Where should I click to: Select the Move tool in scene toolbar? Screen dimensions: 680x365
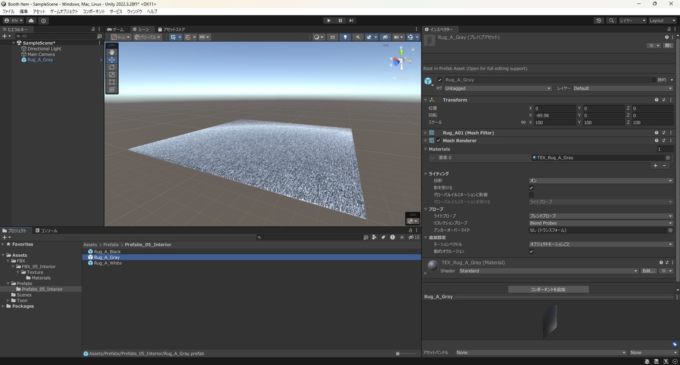112,59
